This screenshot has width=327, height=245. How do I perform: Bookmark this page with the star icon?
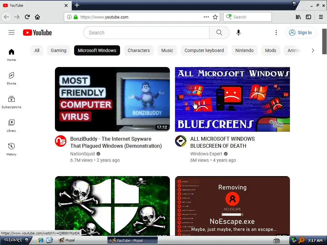coord(215,17)
